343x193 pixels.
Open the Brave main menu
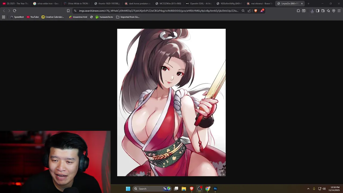tap(339, 11)
